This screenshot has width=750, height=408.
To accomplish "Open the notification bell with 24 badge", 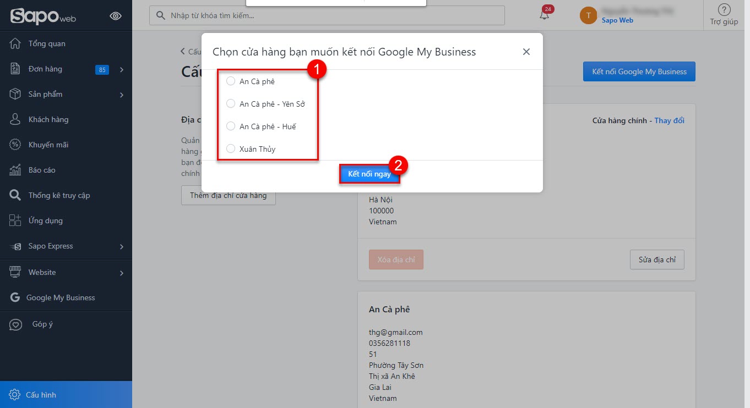I will 545,14.
